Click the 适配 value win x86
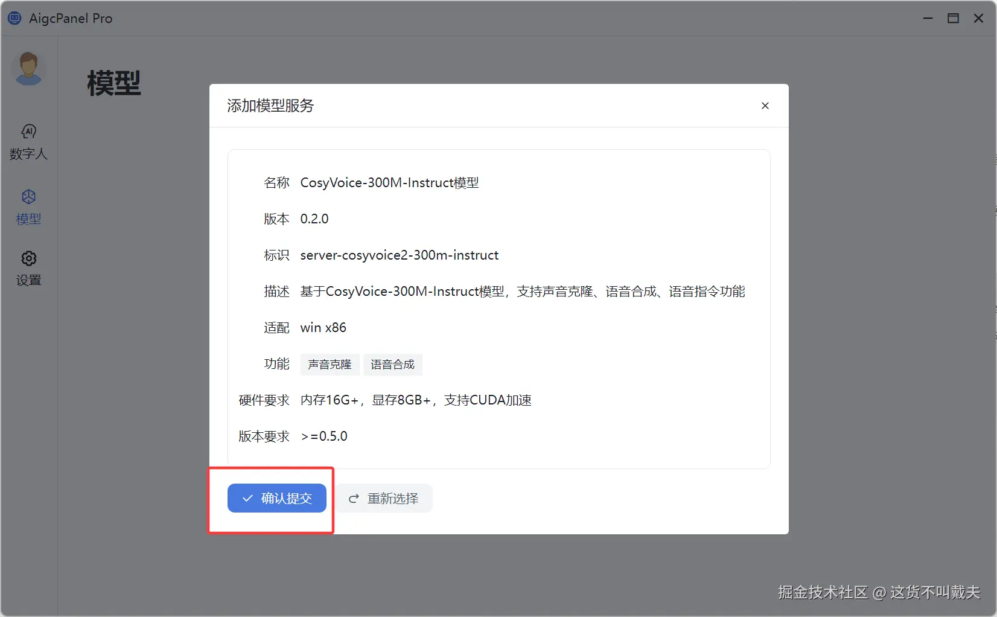This screenshot has width=997, height=617. coord(323,328)
